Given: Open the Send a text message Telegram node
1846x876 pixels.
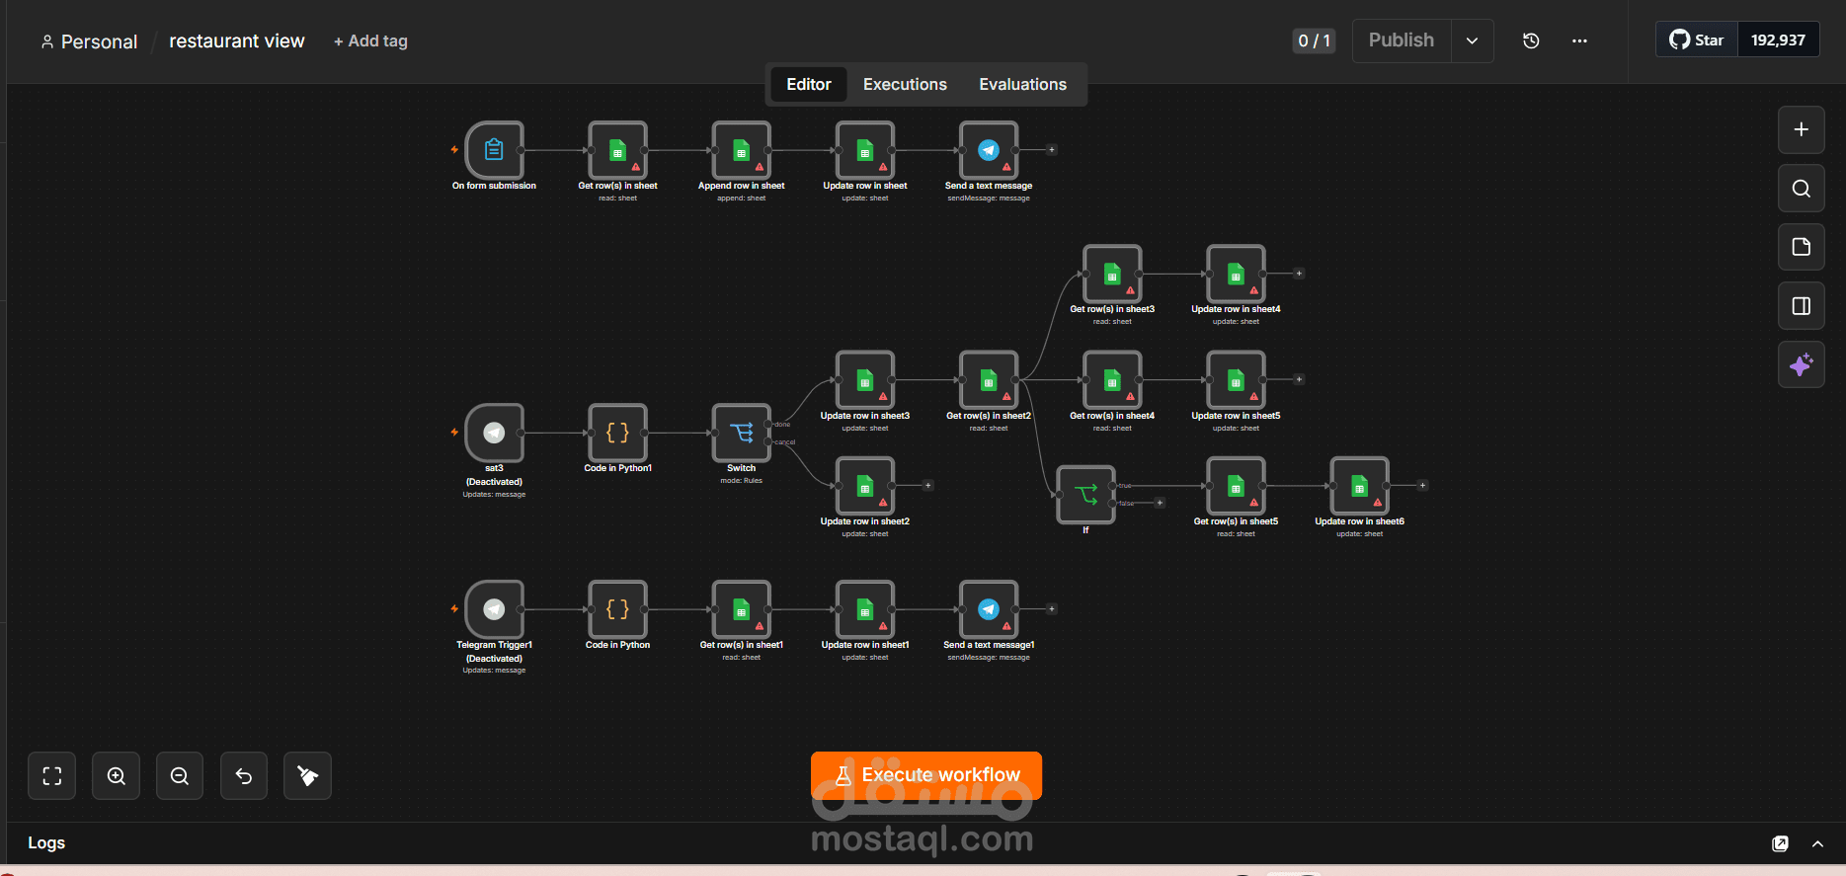Looking at the screenshot, I should tap(988, 150).
